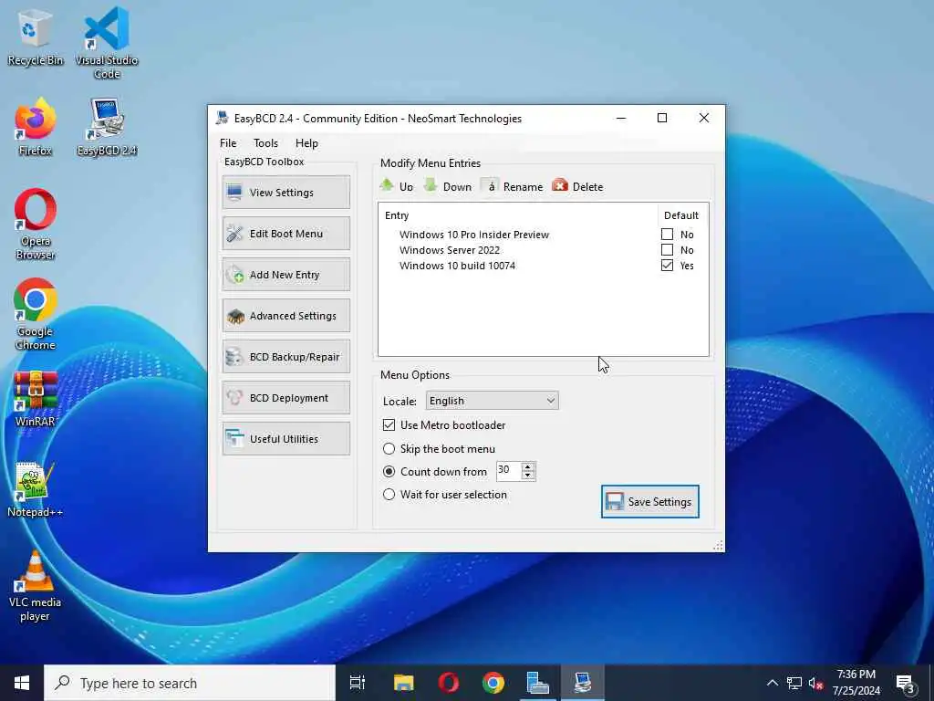Uncheck default for Windows 10 build 10074
934x701 pixels.
click(667, 266)
